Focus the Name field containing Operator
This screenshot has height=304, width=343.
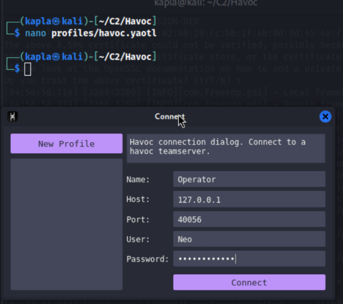(249, 179)
